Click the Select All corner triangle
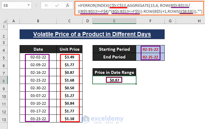Image resolution: width=205 pixels, height=129 pixels. [x=4, y=21]
